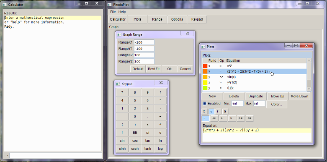This screenshot has width=327, height=162.
Task: Select the r function toggle
Action: (x=218, y=111)
